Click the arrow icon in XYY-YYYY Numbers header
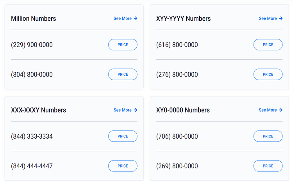The height and width of the screenshot is (182, 293). [x=280, y=18]
